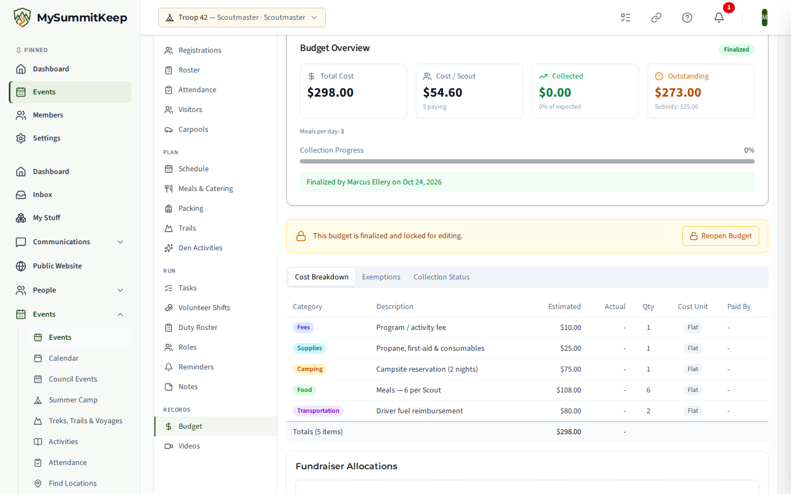
Task: Click "Meals — 6 per Scout" description
Action: click(409, 390)
